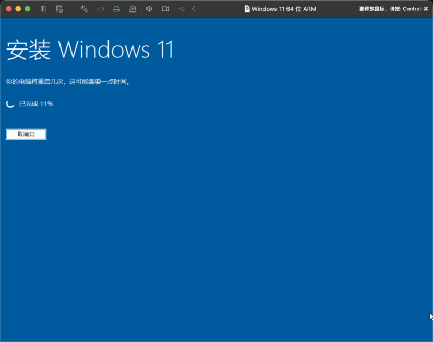Click the network adapter arrows icon
433x342 pixels.
[101, 9]
